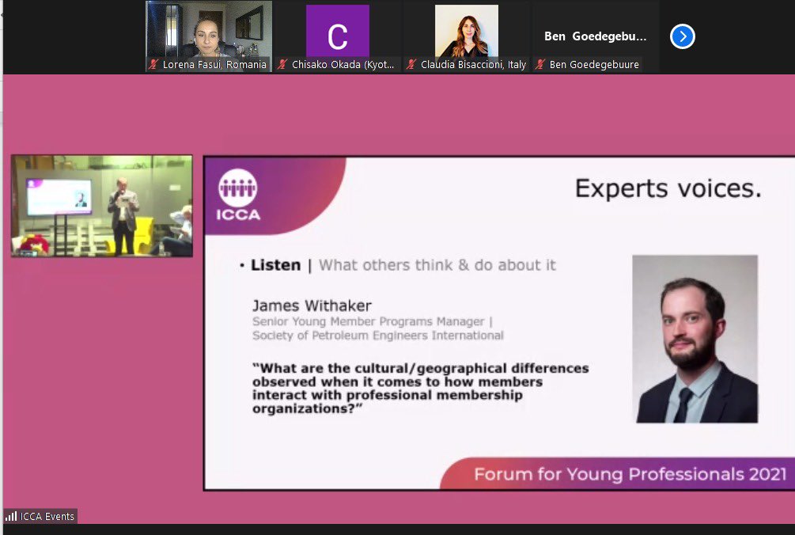Viewport: 795px width, 535px height.
Task: Click the name 'James Withaker'
Action: pyautogui.click(x=312, y=305)
